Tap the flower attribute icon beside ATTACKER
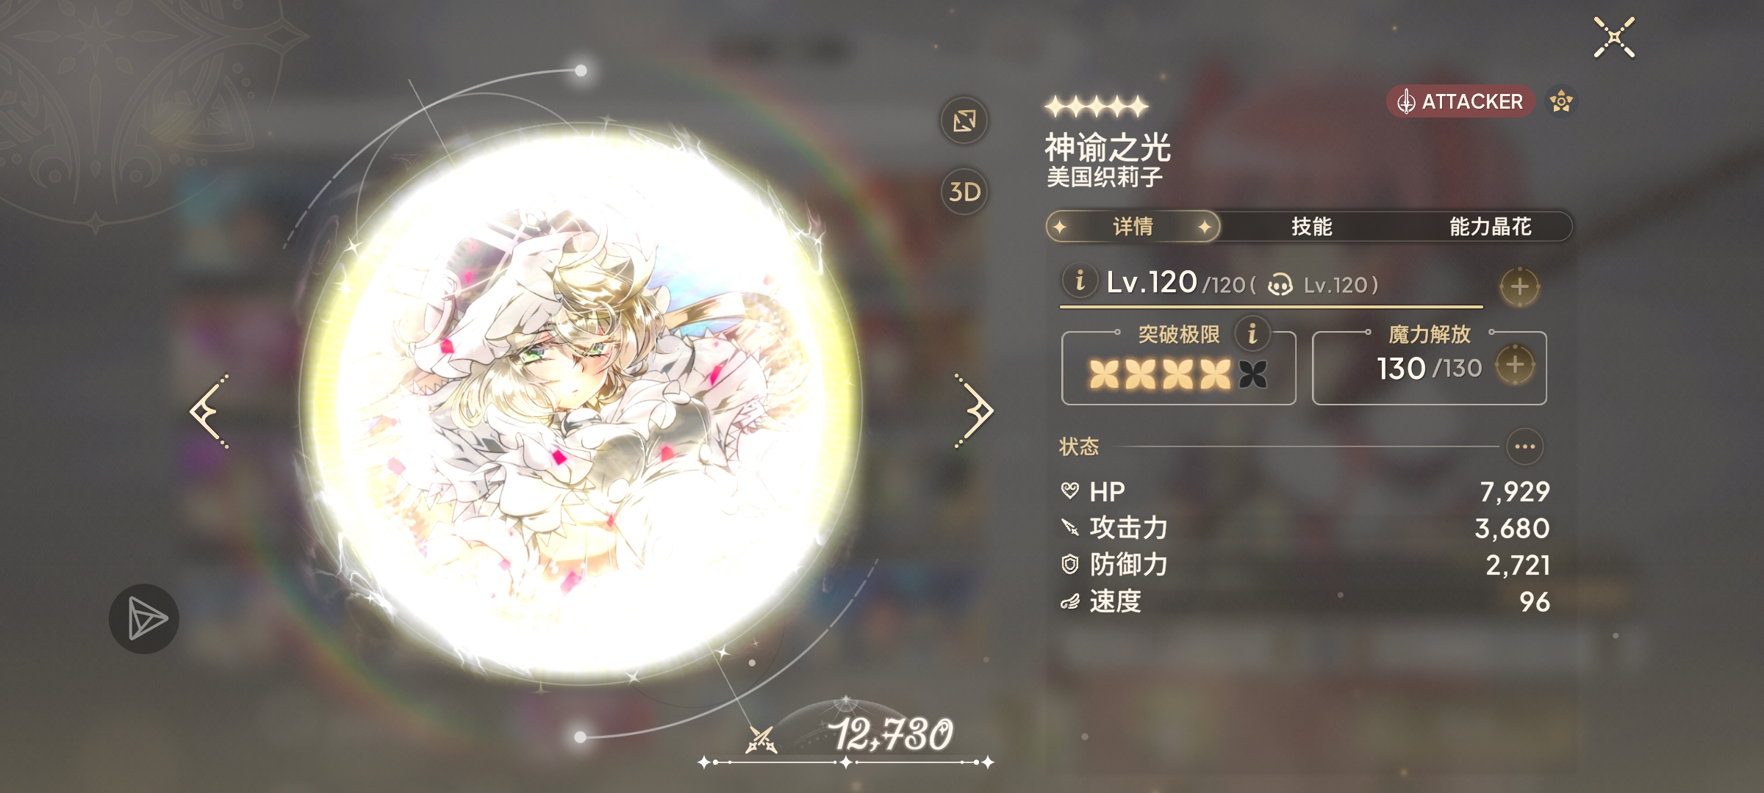1764x793 pixels. [1560, 101]
